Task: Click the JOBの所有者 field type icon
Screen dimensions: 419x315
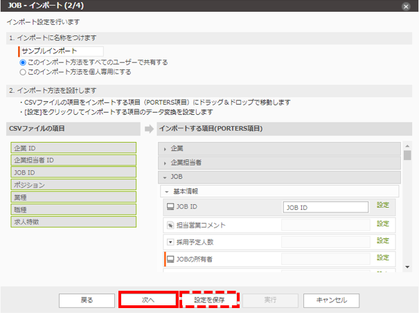Action: [x=170, y=259]
